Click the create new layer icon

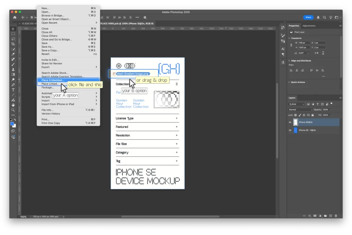pyautogui.click(x=330, y=216)
